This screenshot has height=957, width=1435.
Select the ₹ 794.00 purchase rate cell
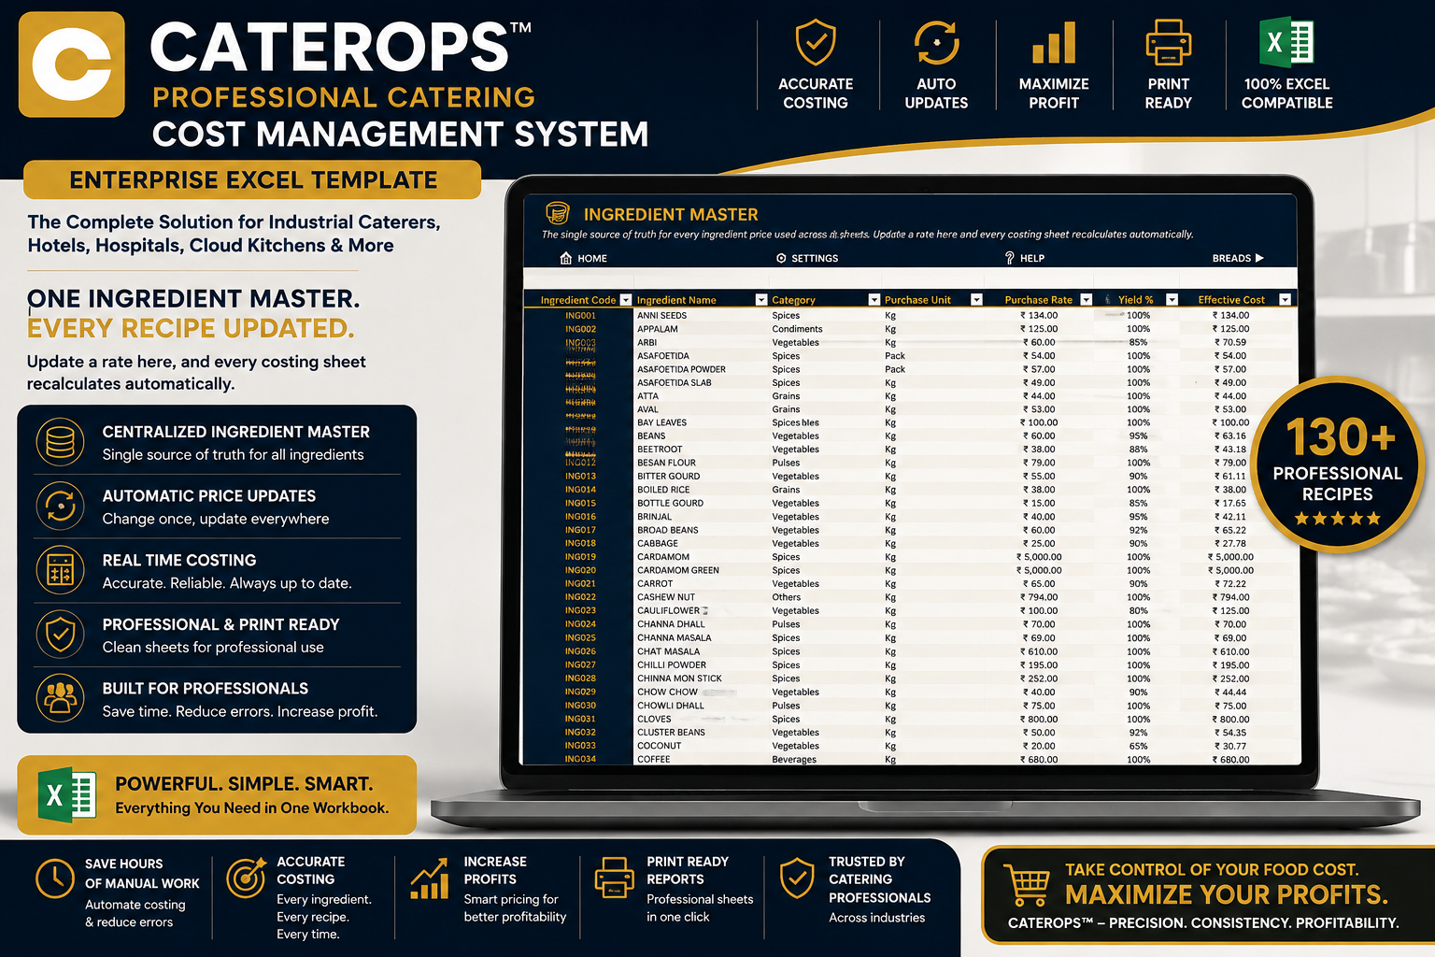pos(1040,597)
